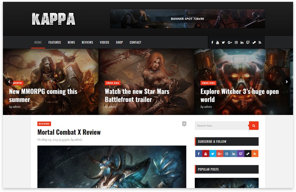Image resolution: width=296 pixels, height=192 pixels.
Task: Click the Twitter button under Subscribe & Follow
Action: tap(212, 154)
